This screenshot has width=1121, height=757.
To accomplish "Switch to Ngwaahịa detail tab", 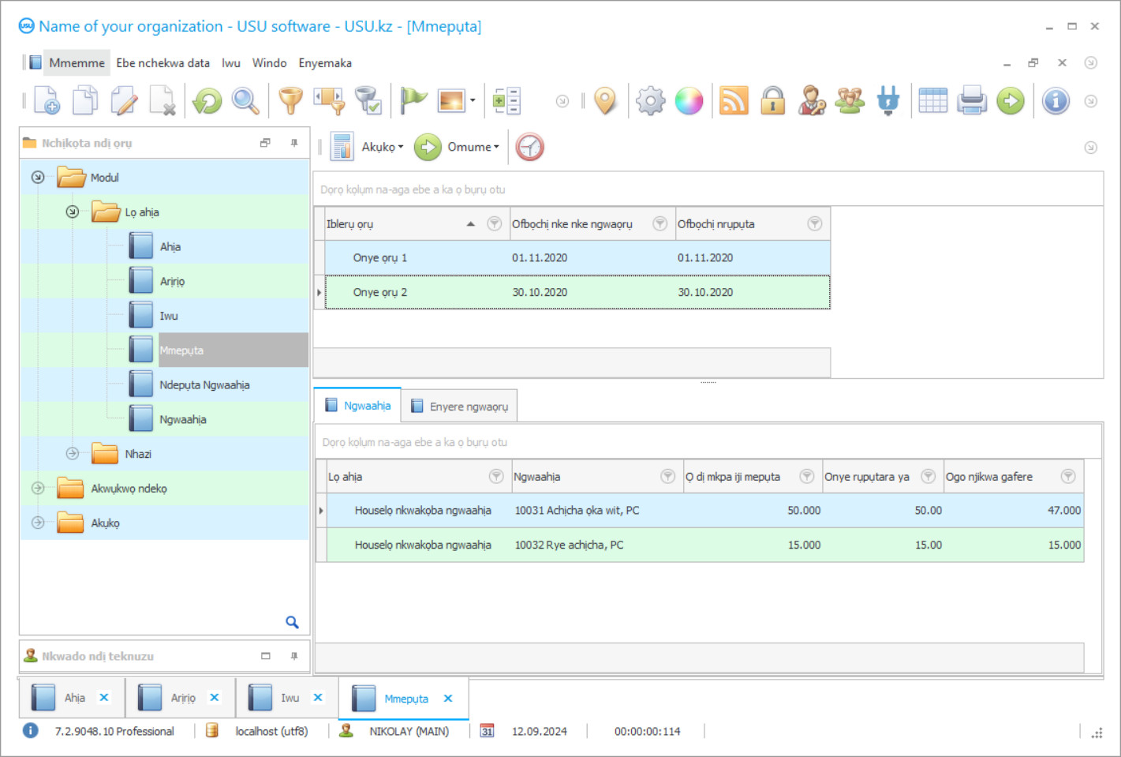I will pyautogui.click(x=357, y=405).
